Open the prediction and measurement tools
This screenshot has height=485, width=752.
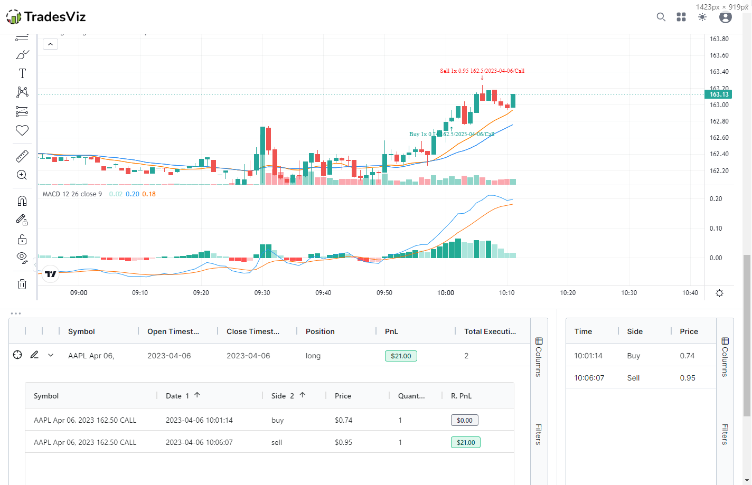(x=22, y=111)
